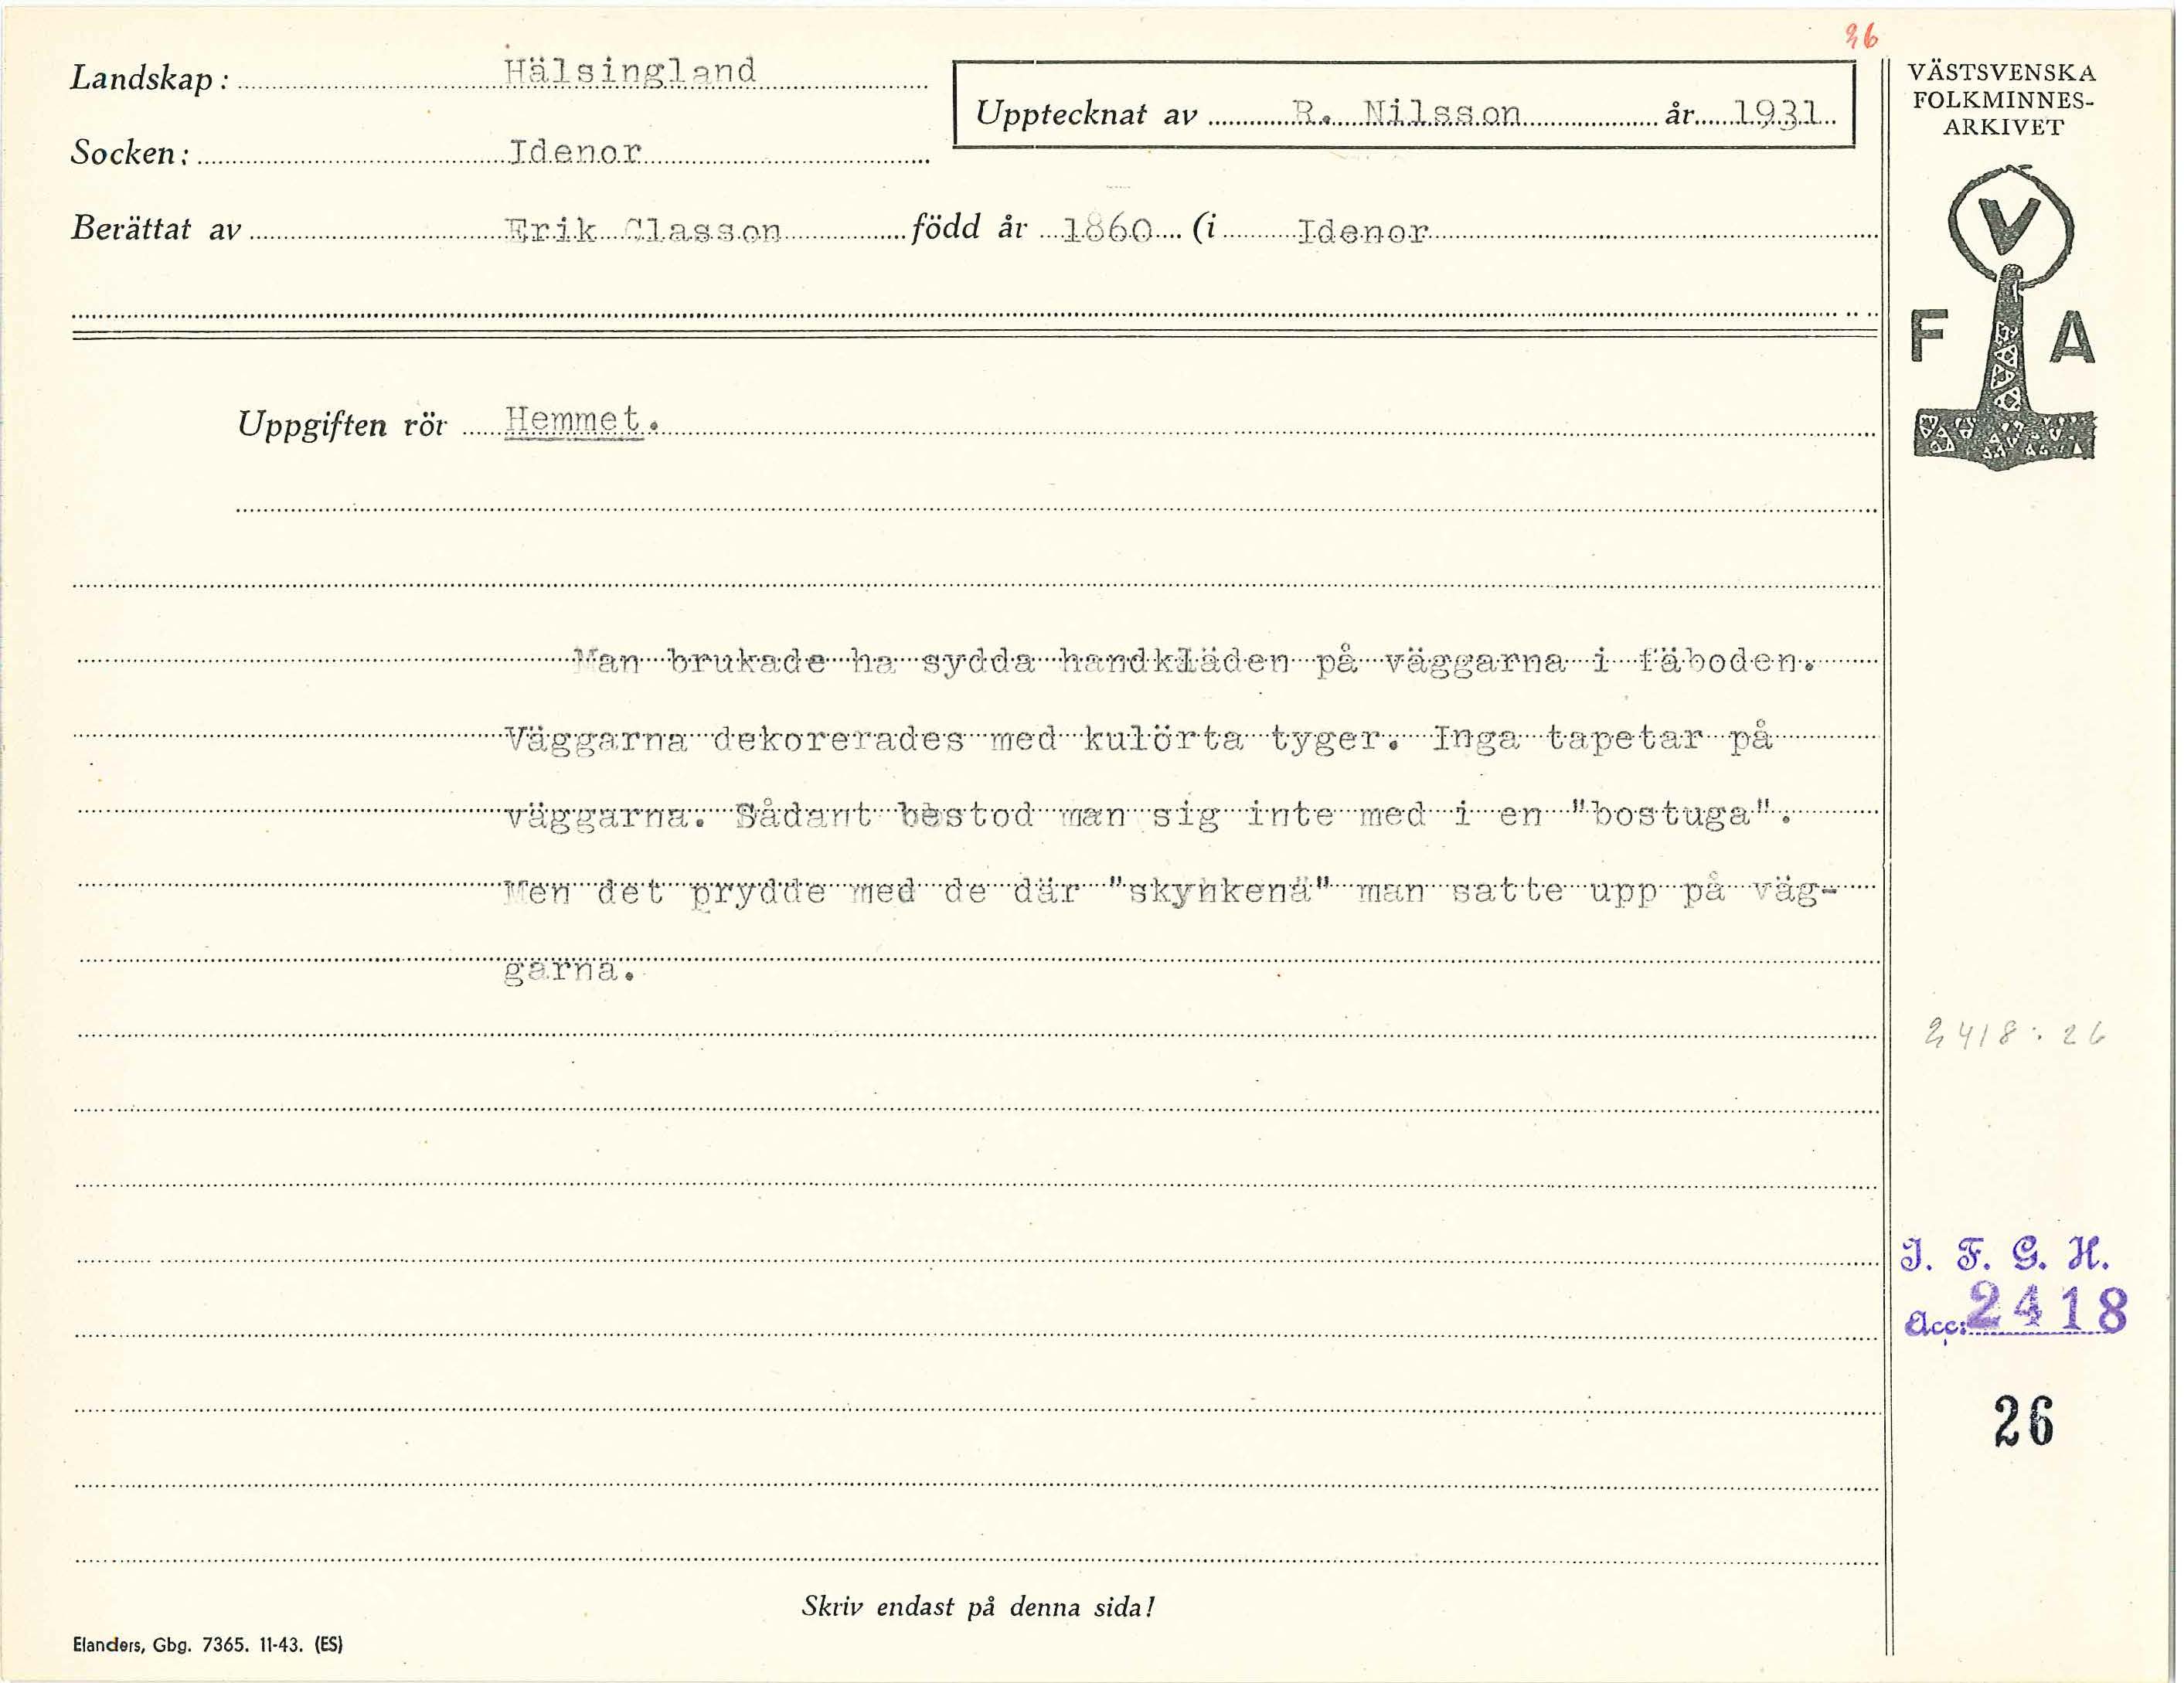
Task: Click the purple J. F. G. H. stamp
Action: pyautogui.click(x=2003, y=1254)
